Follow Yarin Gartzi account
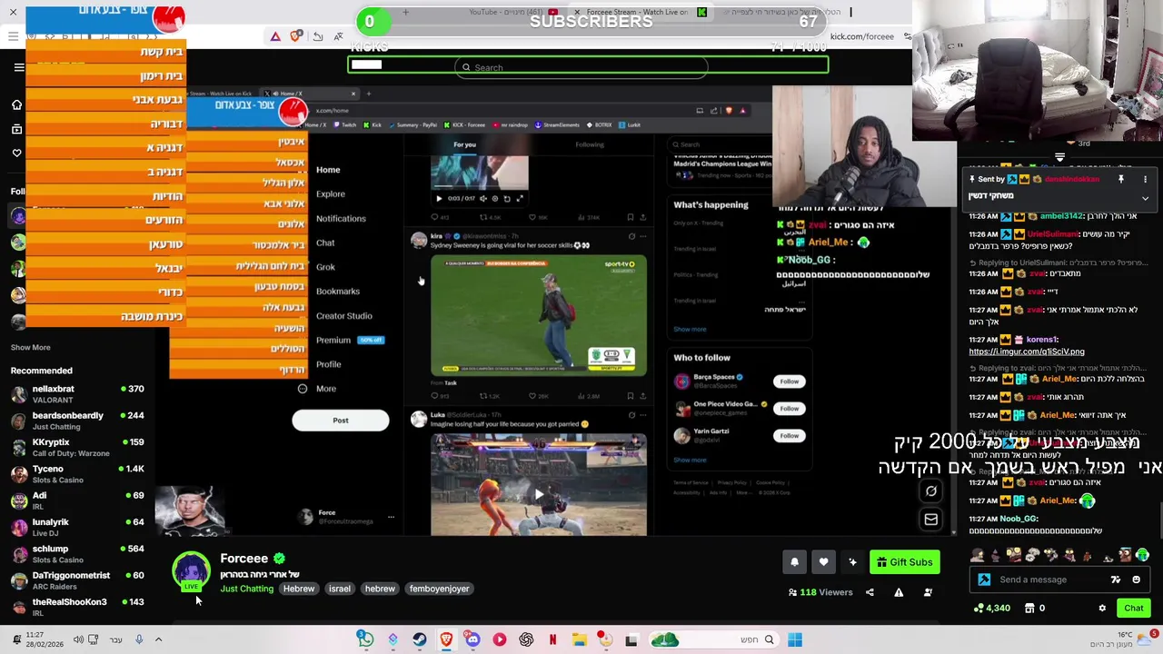 (x=789, y=436)
